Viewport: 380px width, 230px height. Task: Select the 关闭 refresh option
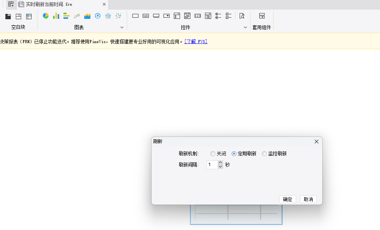(213, 154)
